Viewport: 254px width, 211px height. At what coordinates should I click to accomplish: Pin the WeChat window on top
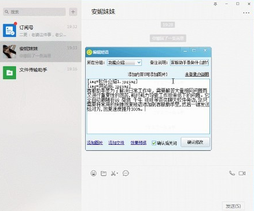[x=215, y=4]
